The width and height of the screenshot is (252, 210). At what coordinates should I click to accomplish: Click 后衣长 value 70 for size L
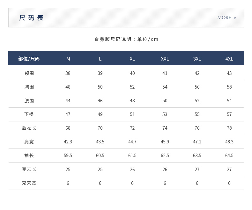point(100,128)
